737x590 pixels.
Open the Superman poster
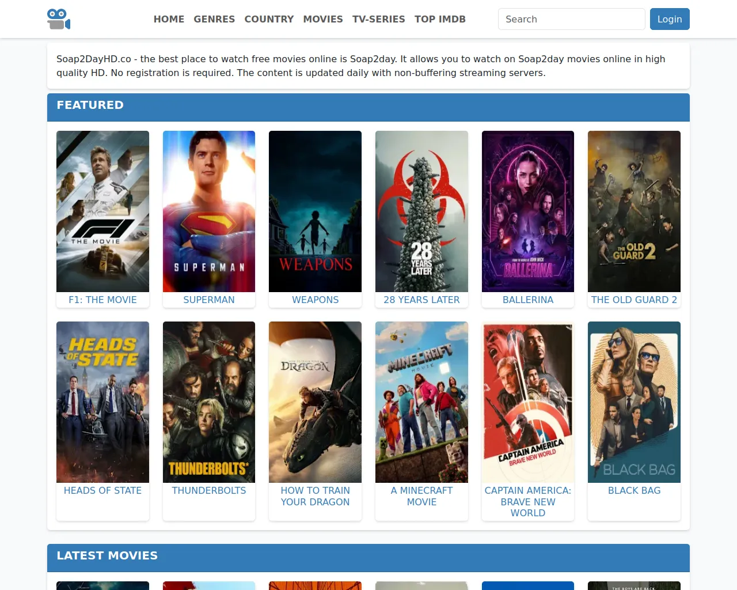pos(209,211)
